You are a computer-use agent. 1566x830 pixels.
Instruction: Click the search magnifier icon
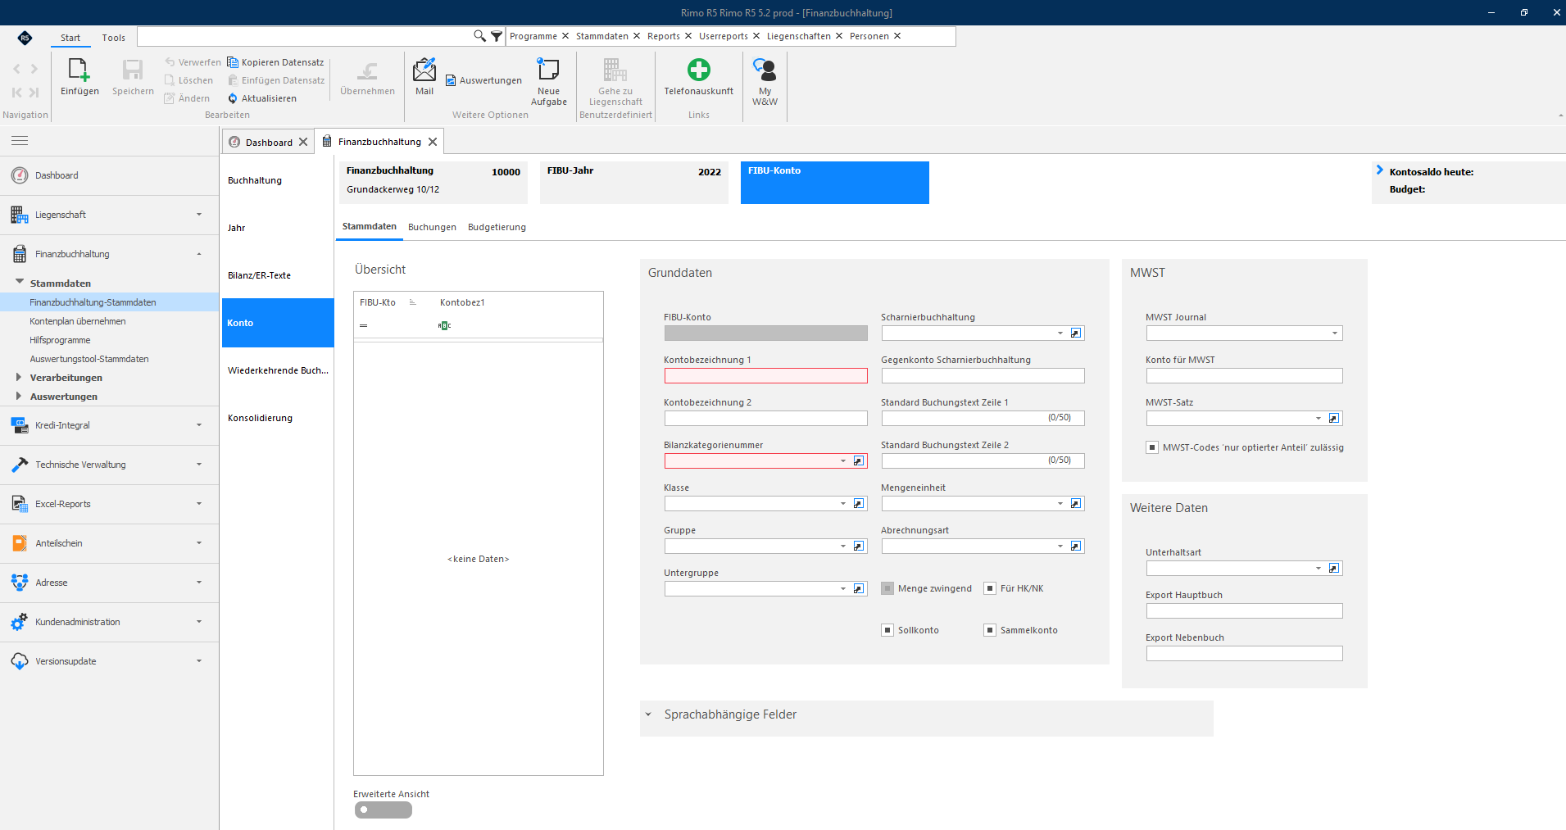tap(479, 36)
